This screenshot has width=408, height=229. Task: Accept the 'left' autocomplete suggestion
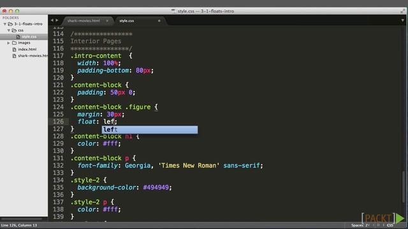point(150,130)
